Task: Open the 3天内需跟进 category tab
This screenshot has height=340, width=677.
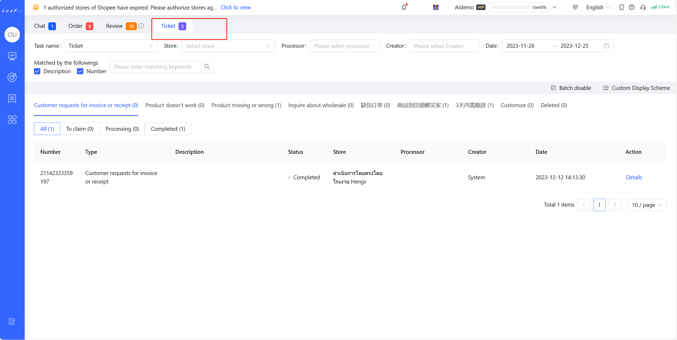Action: pos(475,105)
